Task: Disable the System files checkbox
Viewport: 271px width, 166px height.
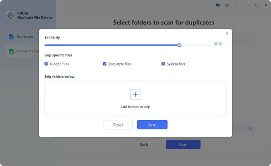Action: coord(163,64)
